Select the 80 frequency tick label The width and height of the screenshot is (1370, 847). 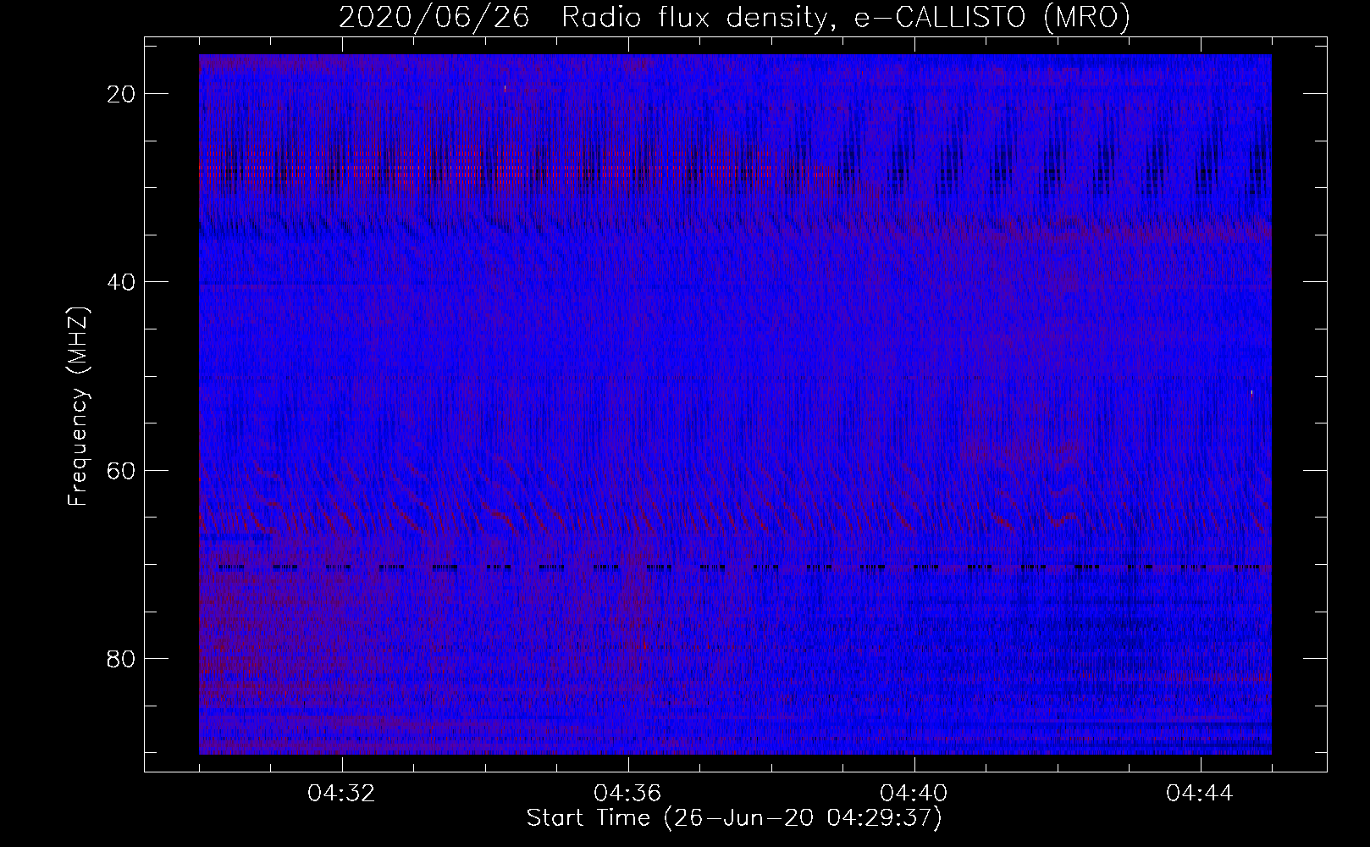pos(122,658)
